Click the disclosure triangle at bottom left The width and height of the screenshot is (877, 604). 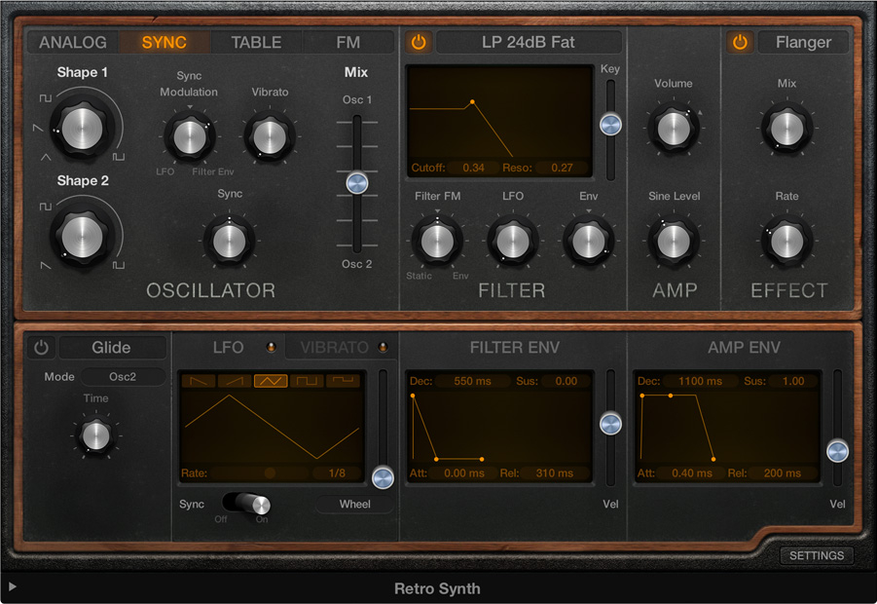coord(13,586)
